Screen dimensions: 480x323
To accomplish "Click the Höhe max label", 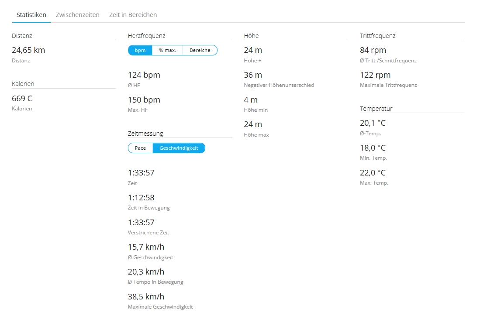I will [256, 134].
